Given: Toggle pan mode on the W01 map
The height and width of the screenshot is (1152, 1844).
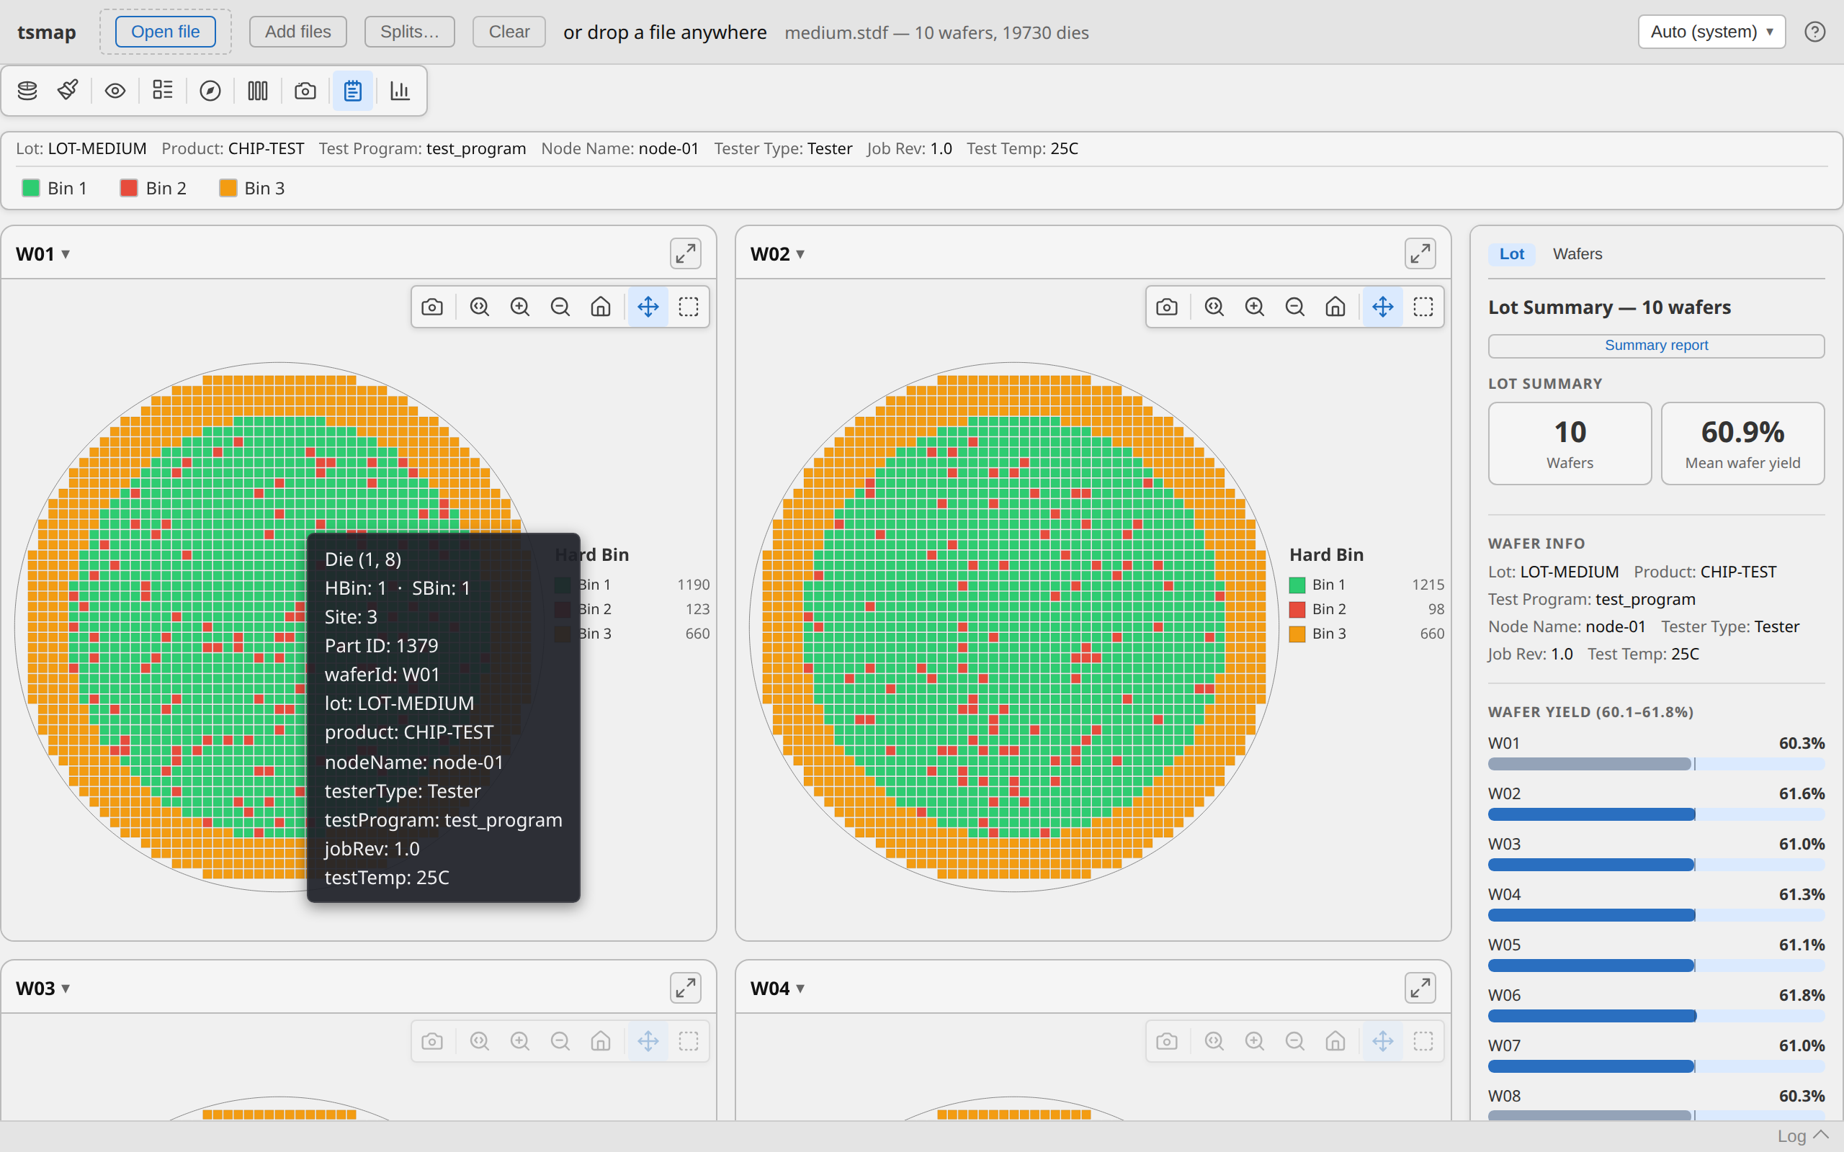Looking at the screenshot, I should pos(648,307).
